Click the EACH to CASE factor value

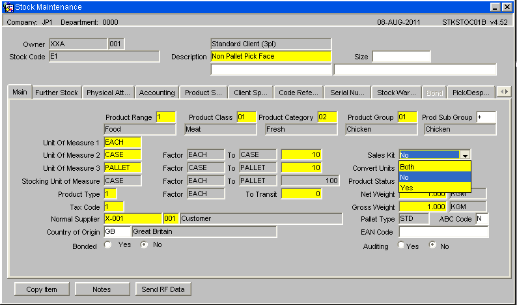tap(301, 155)
